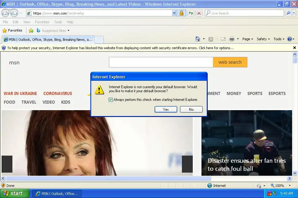Open the Favorites menu in menu bar
Image resolution: width=298 pixels, height=198 pixels.
pos(42,22)
